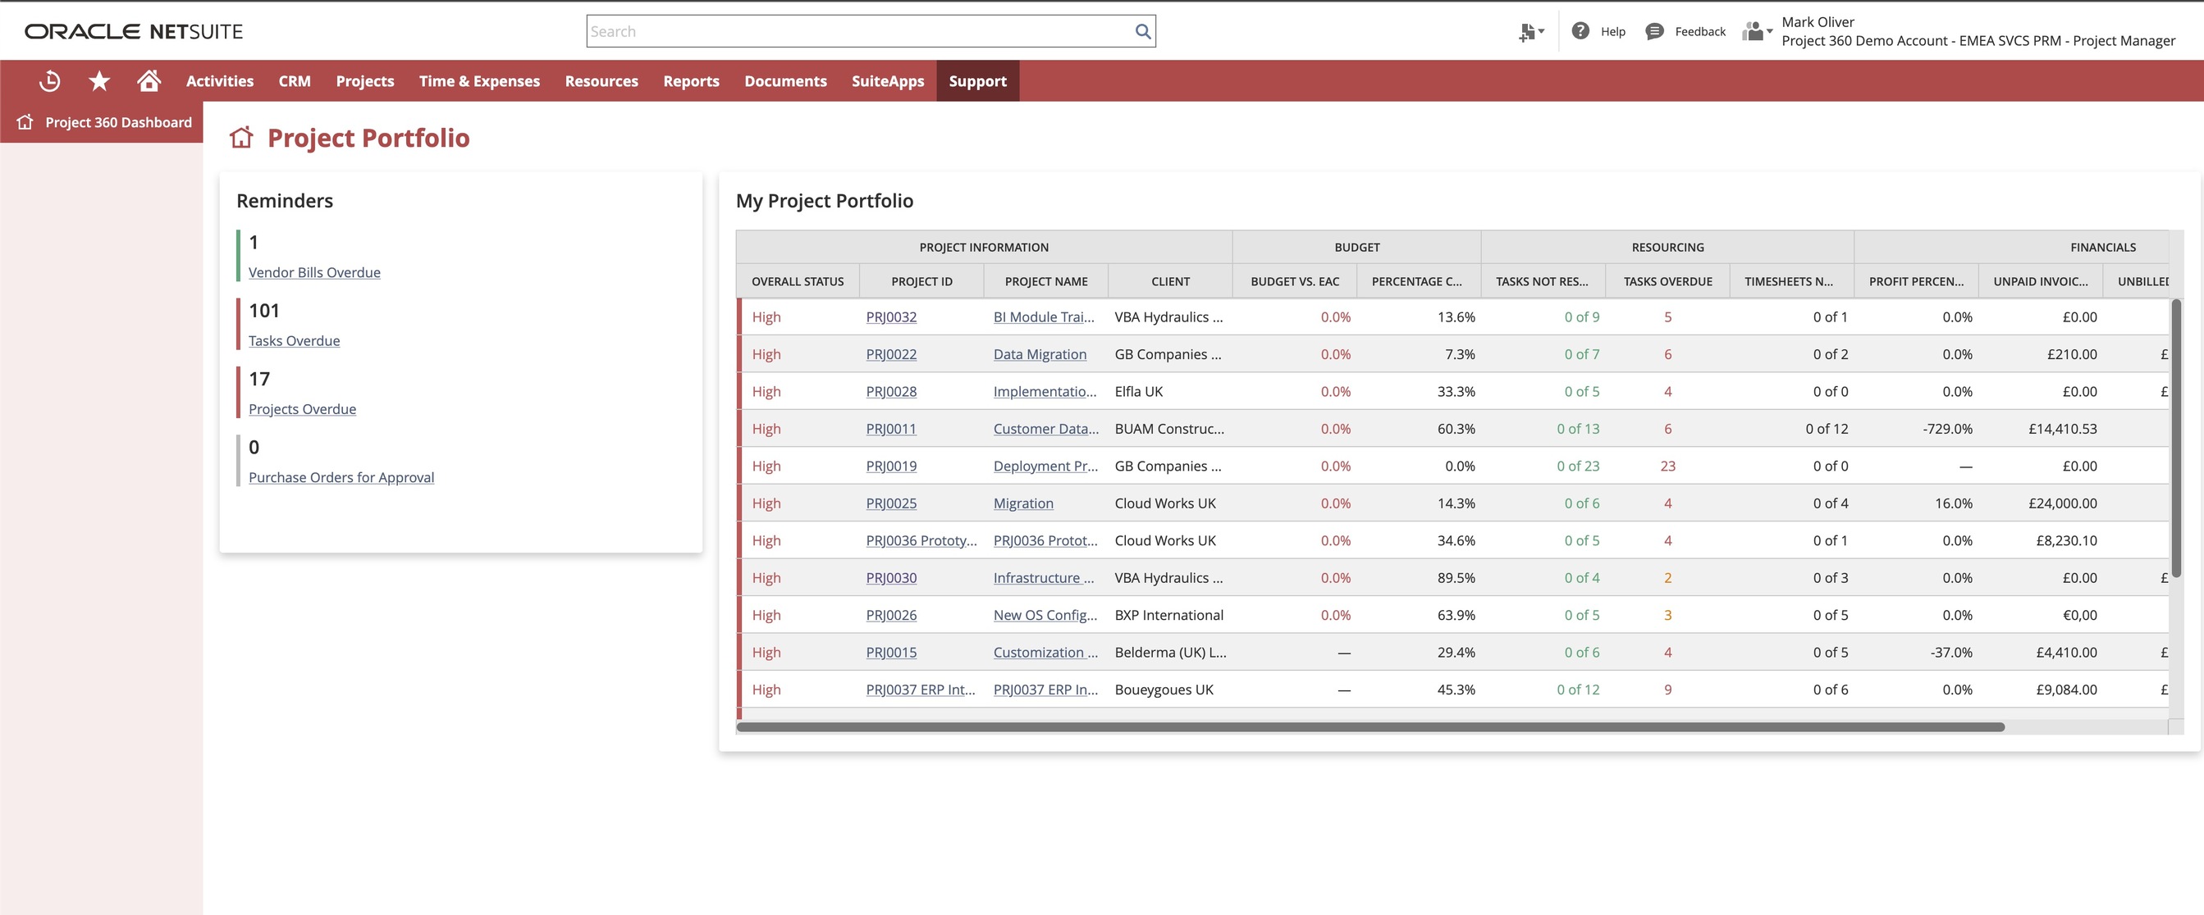
Task: Open the Time & Expenses menu
Action: coord(478,80)
